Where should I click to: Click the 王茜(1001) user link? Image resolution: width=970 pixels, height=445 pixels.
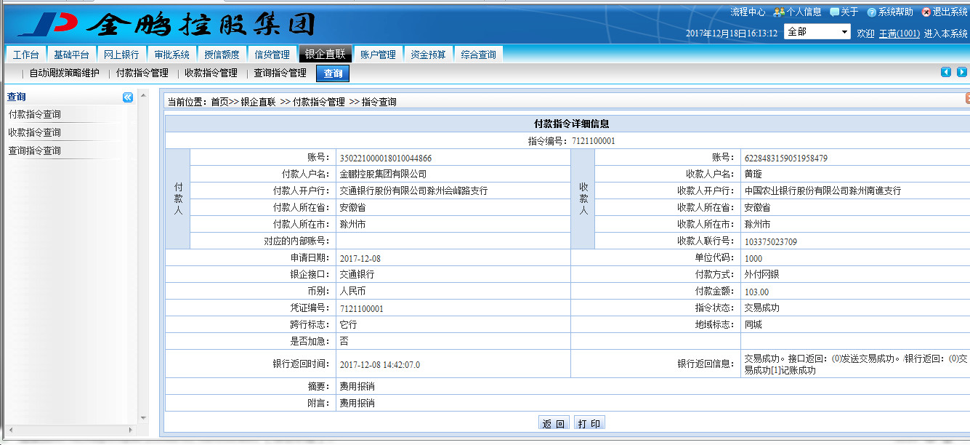click(x=899, y=33)
